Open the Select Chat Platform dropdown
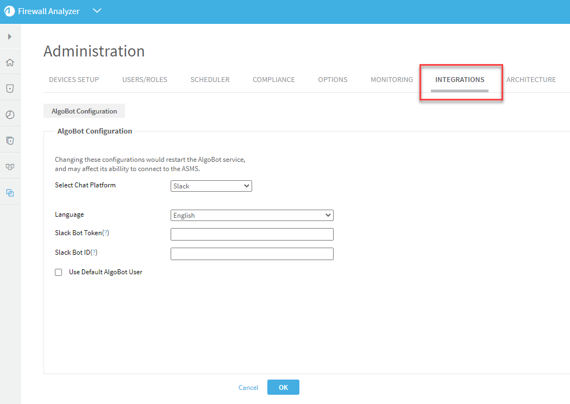 211,186
